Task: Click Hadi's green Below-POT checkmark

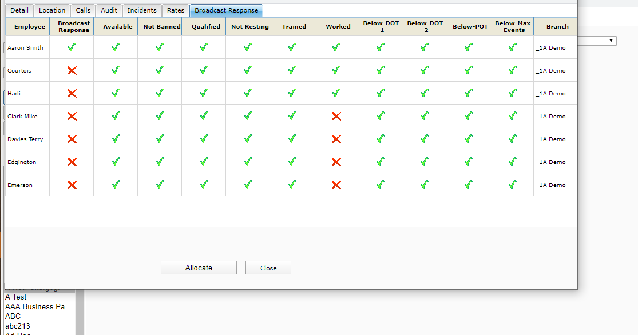Action: pos(469,93)
